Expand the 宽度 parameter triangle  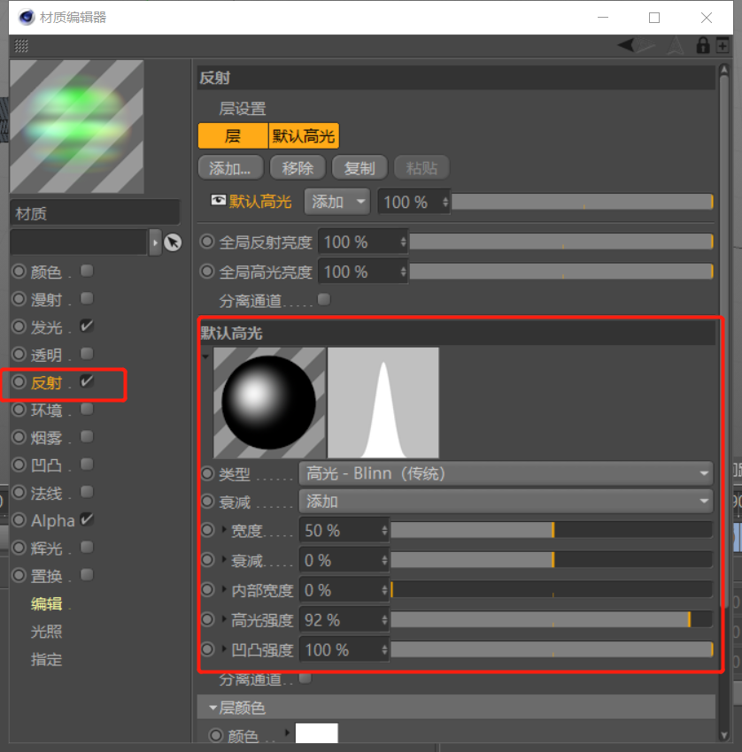point(224,530)
